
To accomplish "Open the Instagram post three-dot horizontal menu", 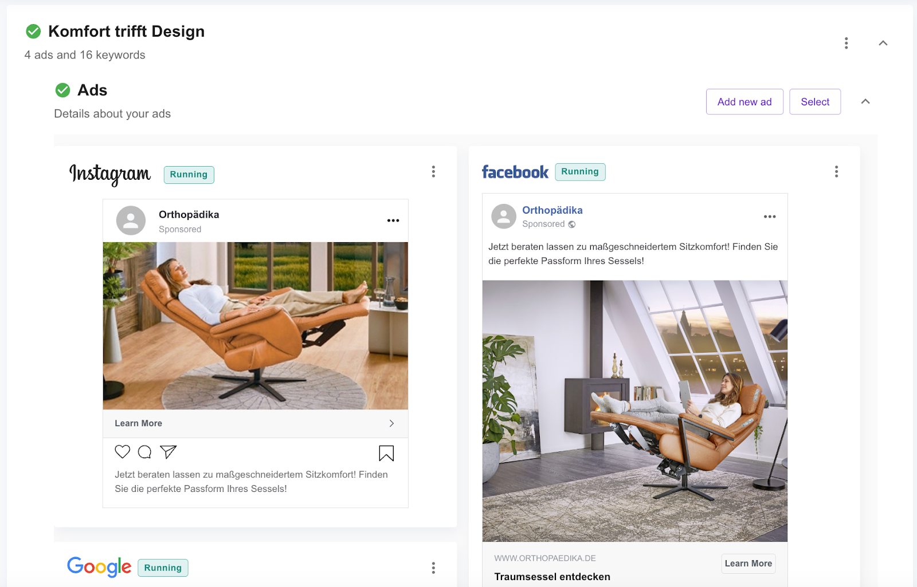I will tap(393, 220).
